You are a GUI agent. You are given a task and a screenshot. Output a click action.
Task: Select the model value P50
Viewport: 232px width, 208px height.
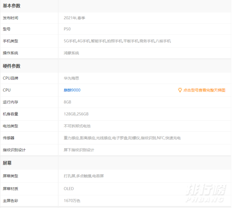[x=67, y=29]
